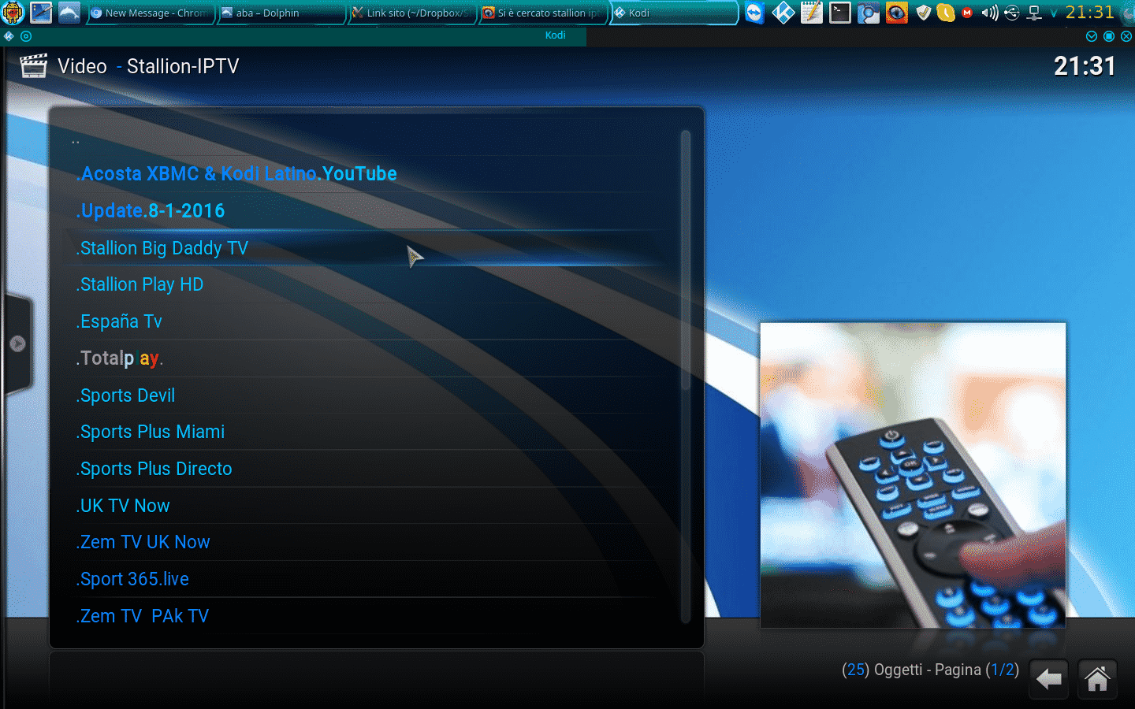Switch to 'Si è cercato stallion' taskbar window
The width and height of the screenshot is (1135, 709).
543,13
